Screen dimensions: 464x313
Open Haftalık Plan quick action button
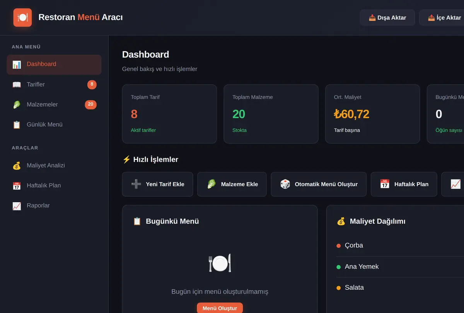pyautogui.click(x=404, y=184)
